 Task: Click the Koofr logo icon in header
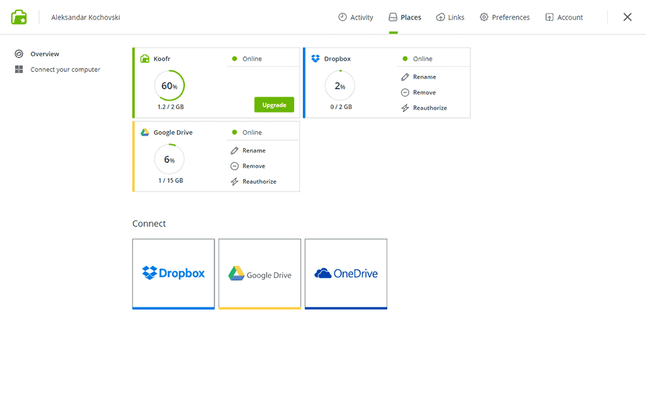coord(19,17)
